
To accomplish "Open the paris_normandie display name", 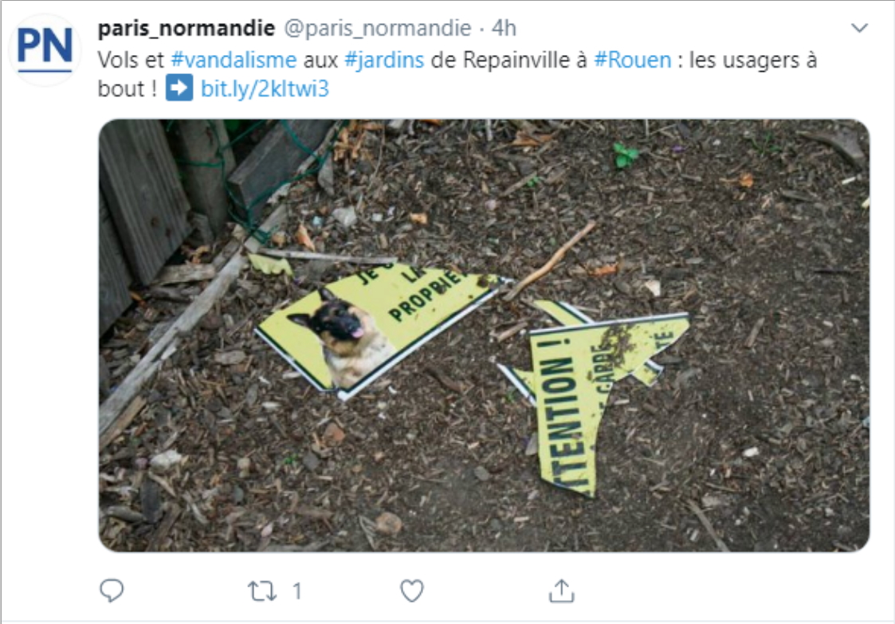I will click(x=186, y=28).
